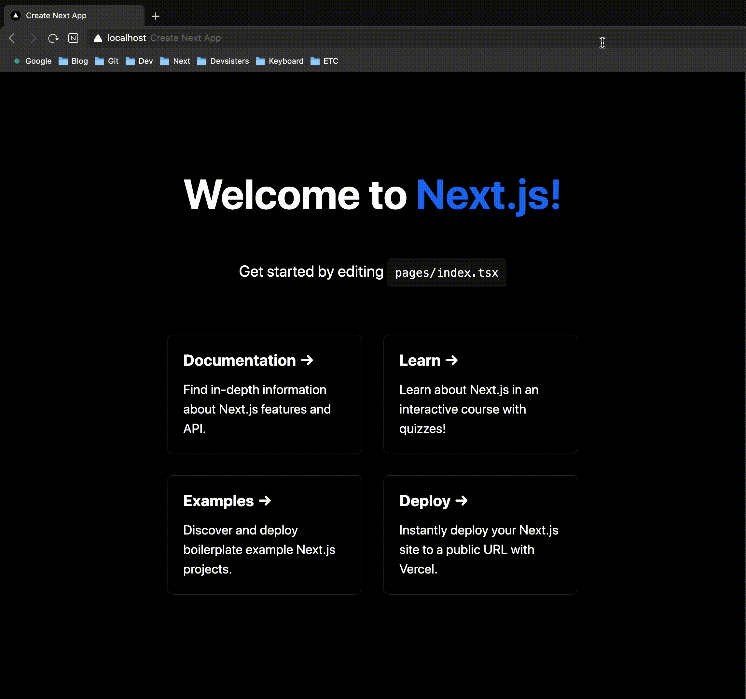Click the browser back arrow
746x699 pixels.
tap(12, 38)
